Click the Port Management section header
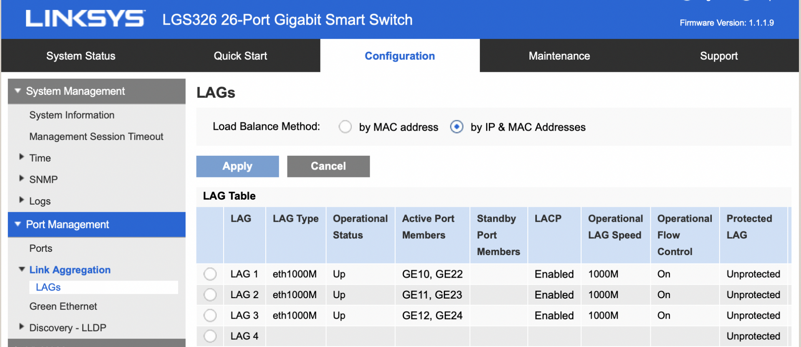This screenshot has height=347, width=801. [97, 225]
